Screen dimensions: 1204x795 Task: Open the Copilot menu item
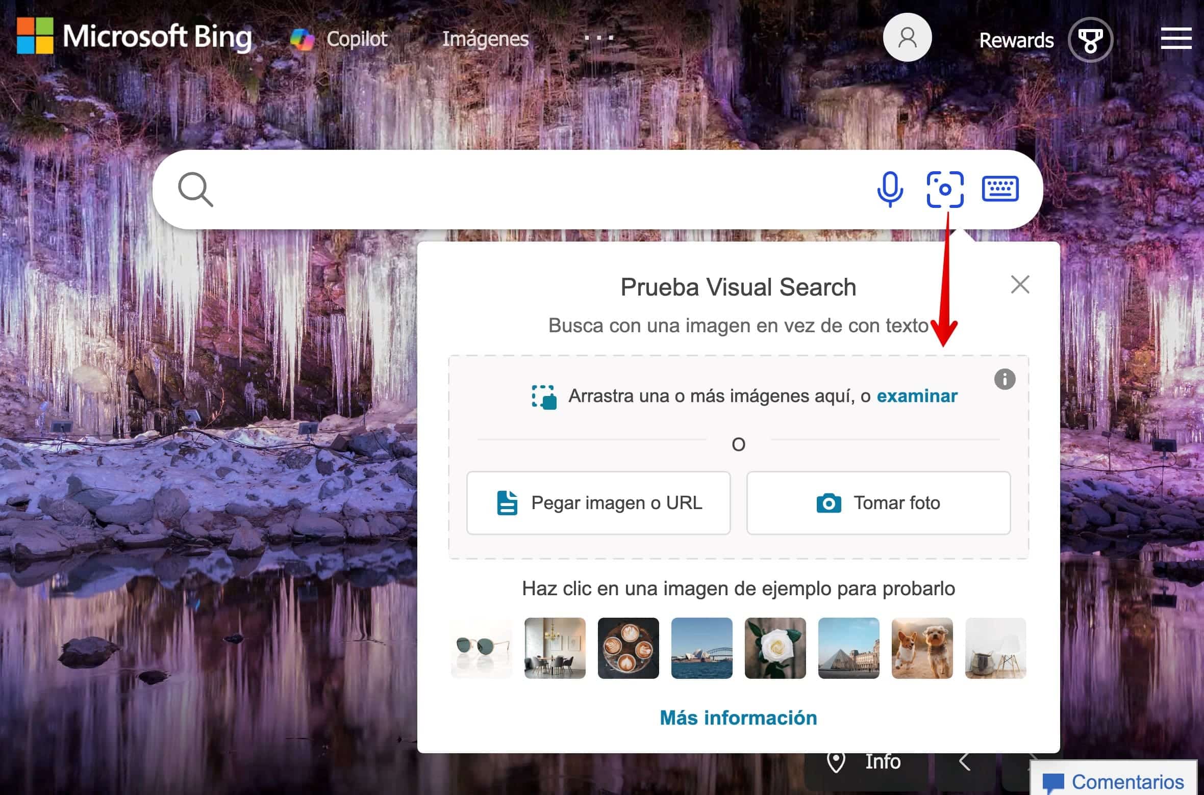pyautogui.click(x=339, y=39)
